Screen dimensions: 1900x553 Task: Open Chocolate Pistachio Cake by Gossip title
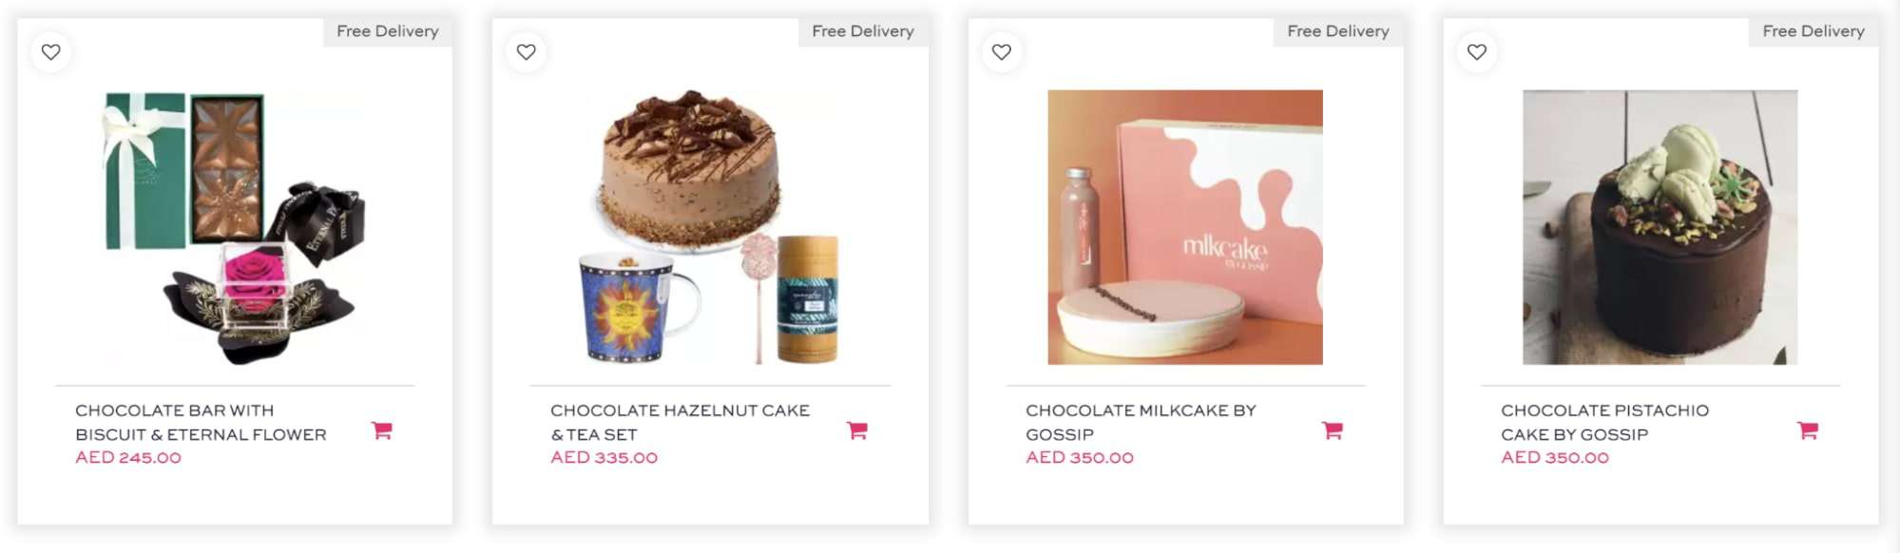(x=1604, y=422)
